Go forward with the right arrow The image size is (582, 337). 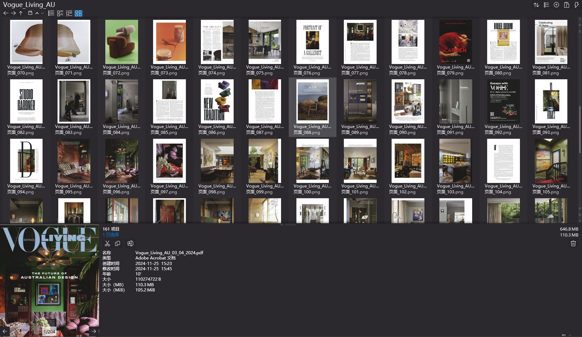(13, 13)
